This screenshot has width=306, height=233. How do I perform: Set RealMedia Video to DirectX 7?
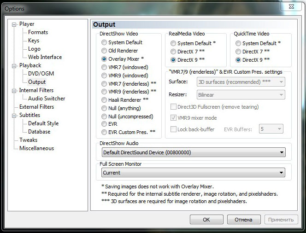pyautogui.click(x=173, y=52)
